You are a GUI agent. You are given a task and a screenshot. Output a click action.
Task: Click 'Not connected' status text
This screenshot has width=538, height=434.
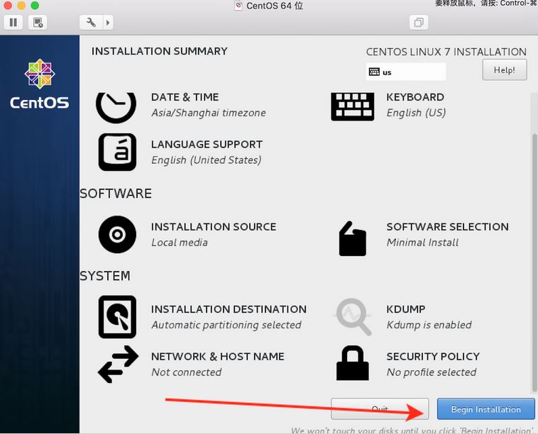click(x=186, y=372)
